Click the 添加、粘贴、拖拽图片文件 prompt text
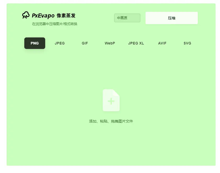Viewport: 220px width, 173px height. 111,121
